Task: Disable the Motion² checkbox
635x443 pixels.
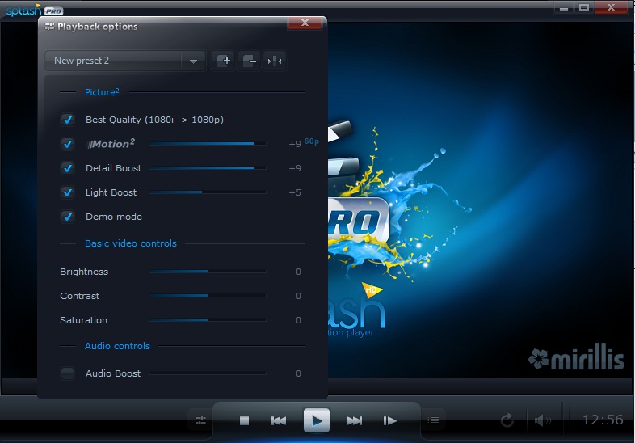Action: click(x=68, y=144)
